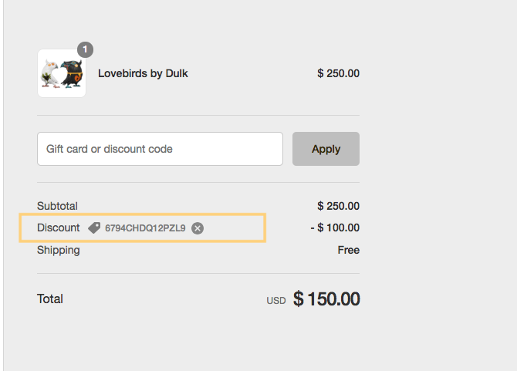Image resolution: width=517 pixels, height=371 pixels.
Task: Click the 6794CHDQ12PZL9 discount code text
Action: [x=145, y=228]
